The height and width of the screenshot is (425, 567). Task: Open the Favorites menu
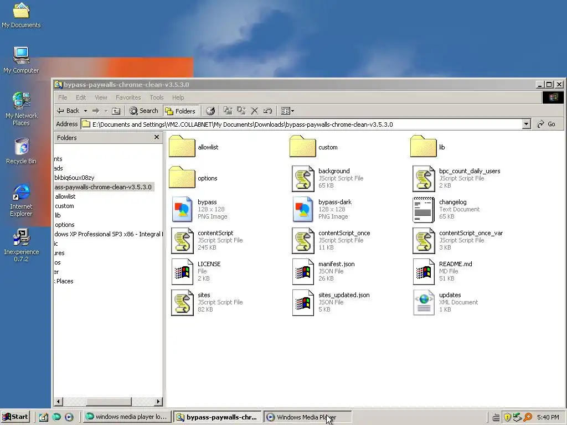click(128, 97)
